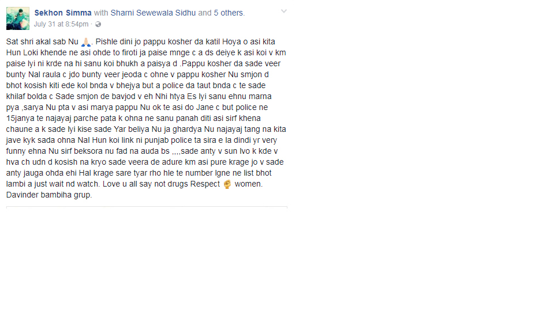
Task: Open the post options chevron menu
Action: click(x=284, y=12)
